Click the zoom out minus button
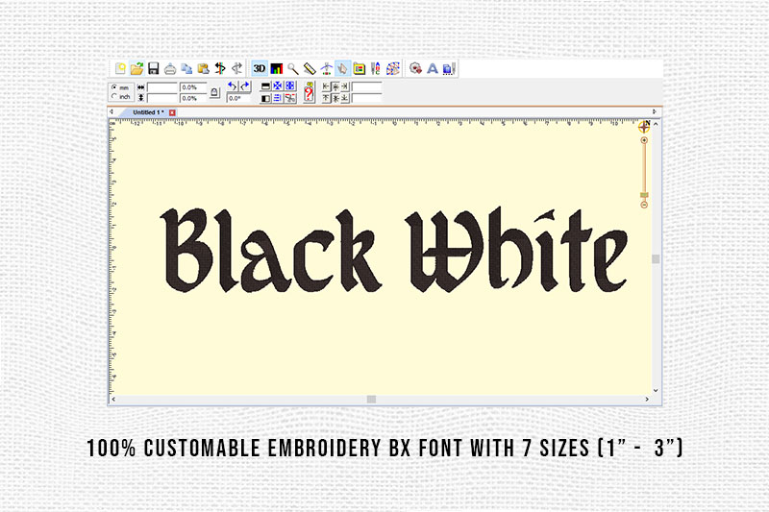 pos(644,205)
